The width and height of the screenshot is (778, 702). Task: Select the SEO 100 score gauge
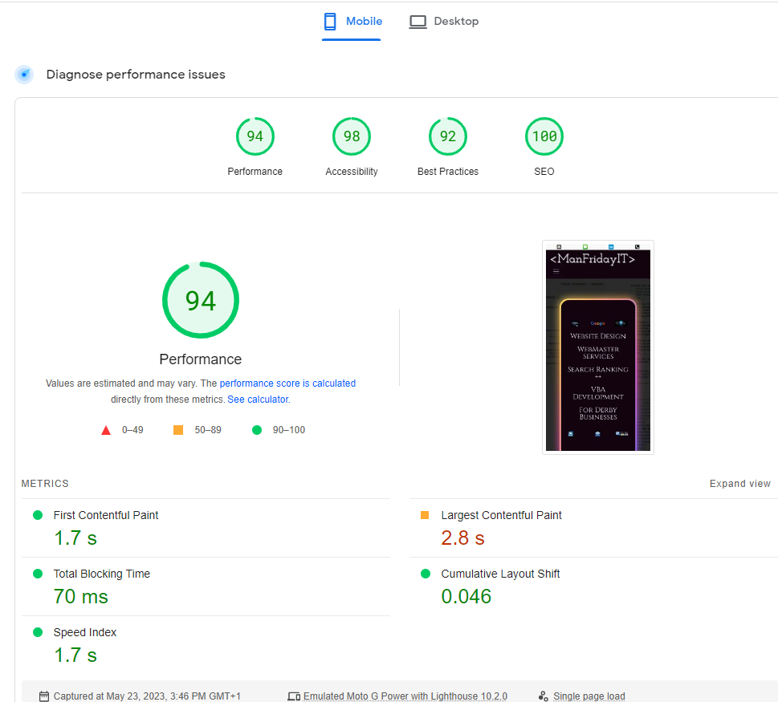click(544, 137)
